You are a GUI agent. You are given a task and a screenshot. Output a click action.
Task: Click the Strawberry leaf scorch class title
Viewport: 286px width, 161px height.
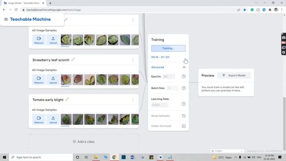point(50,60)
